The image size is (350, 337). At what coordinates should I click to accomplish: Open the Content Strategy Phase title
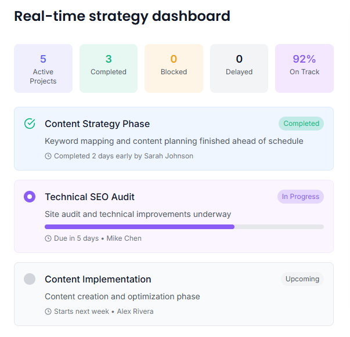point(97,124)
